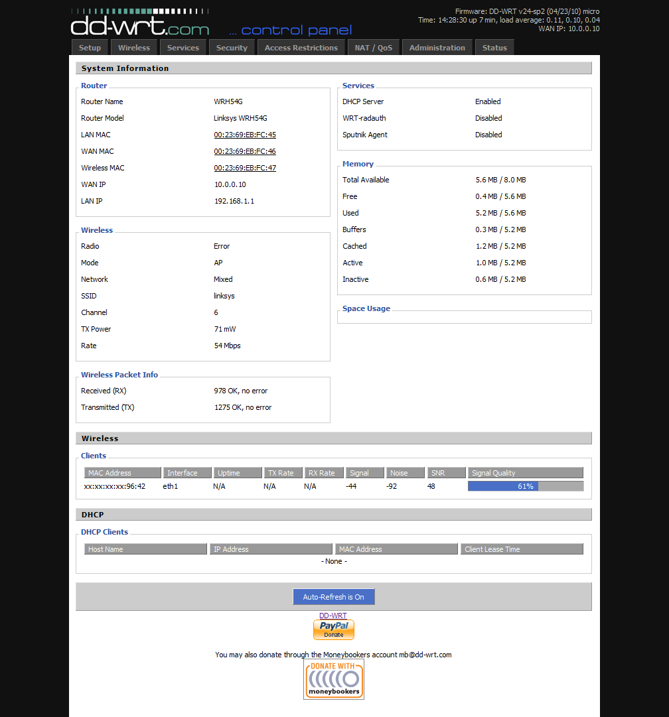Viewport: 669px width, 717px height.
Task: Switch to the Wireless tab
Action: pos(134,48)
